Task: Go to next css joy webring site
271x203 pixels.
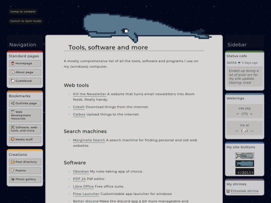Action: pyautogui.click(x=251, y=114)
